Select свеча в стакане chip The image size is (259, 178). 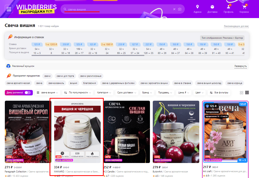(182, 83)
